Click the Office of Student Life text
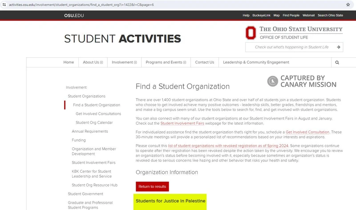This screenshot has height=210, width=356. [284, 37]
